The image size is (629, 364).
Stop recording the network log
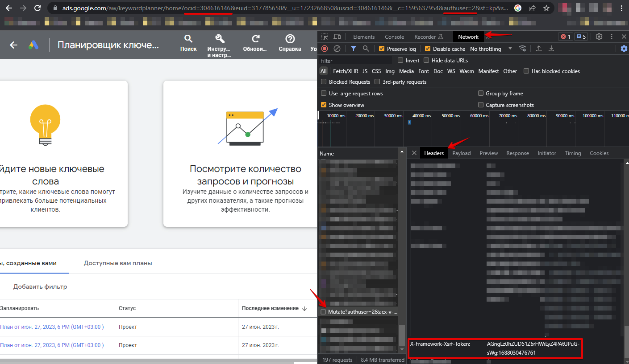325,49
